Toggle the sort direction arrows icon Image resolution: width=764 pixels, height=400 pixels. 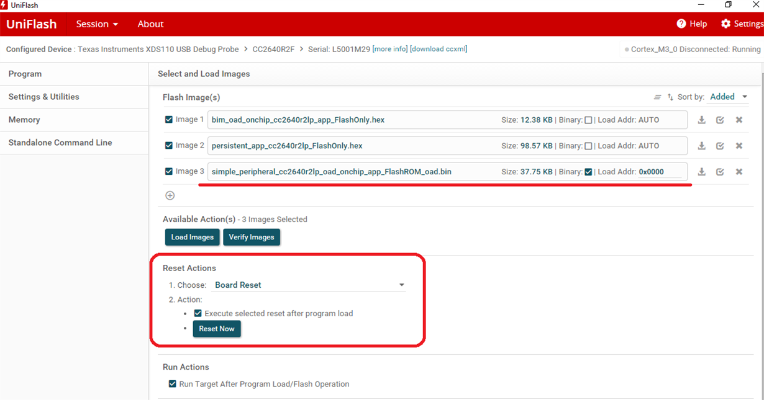[x=670, y=97]
